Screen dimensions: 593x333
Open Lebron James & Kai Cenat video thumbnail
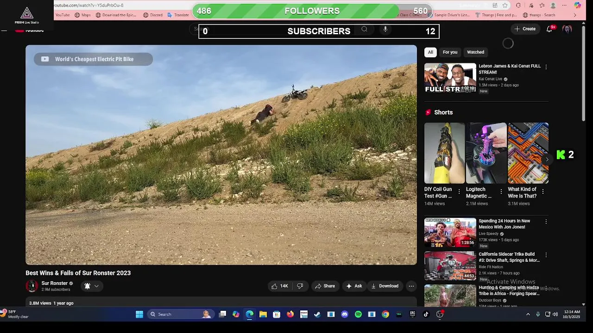click(450, 78)
